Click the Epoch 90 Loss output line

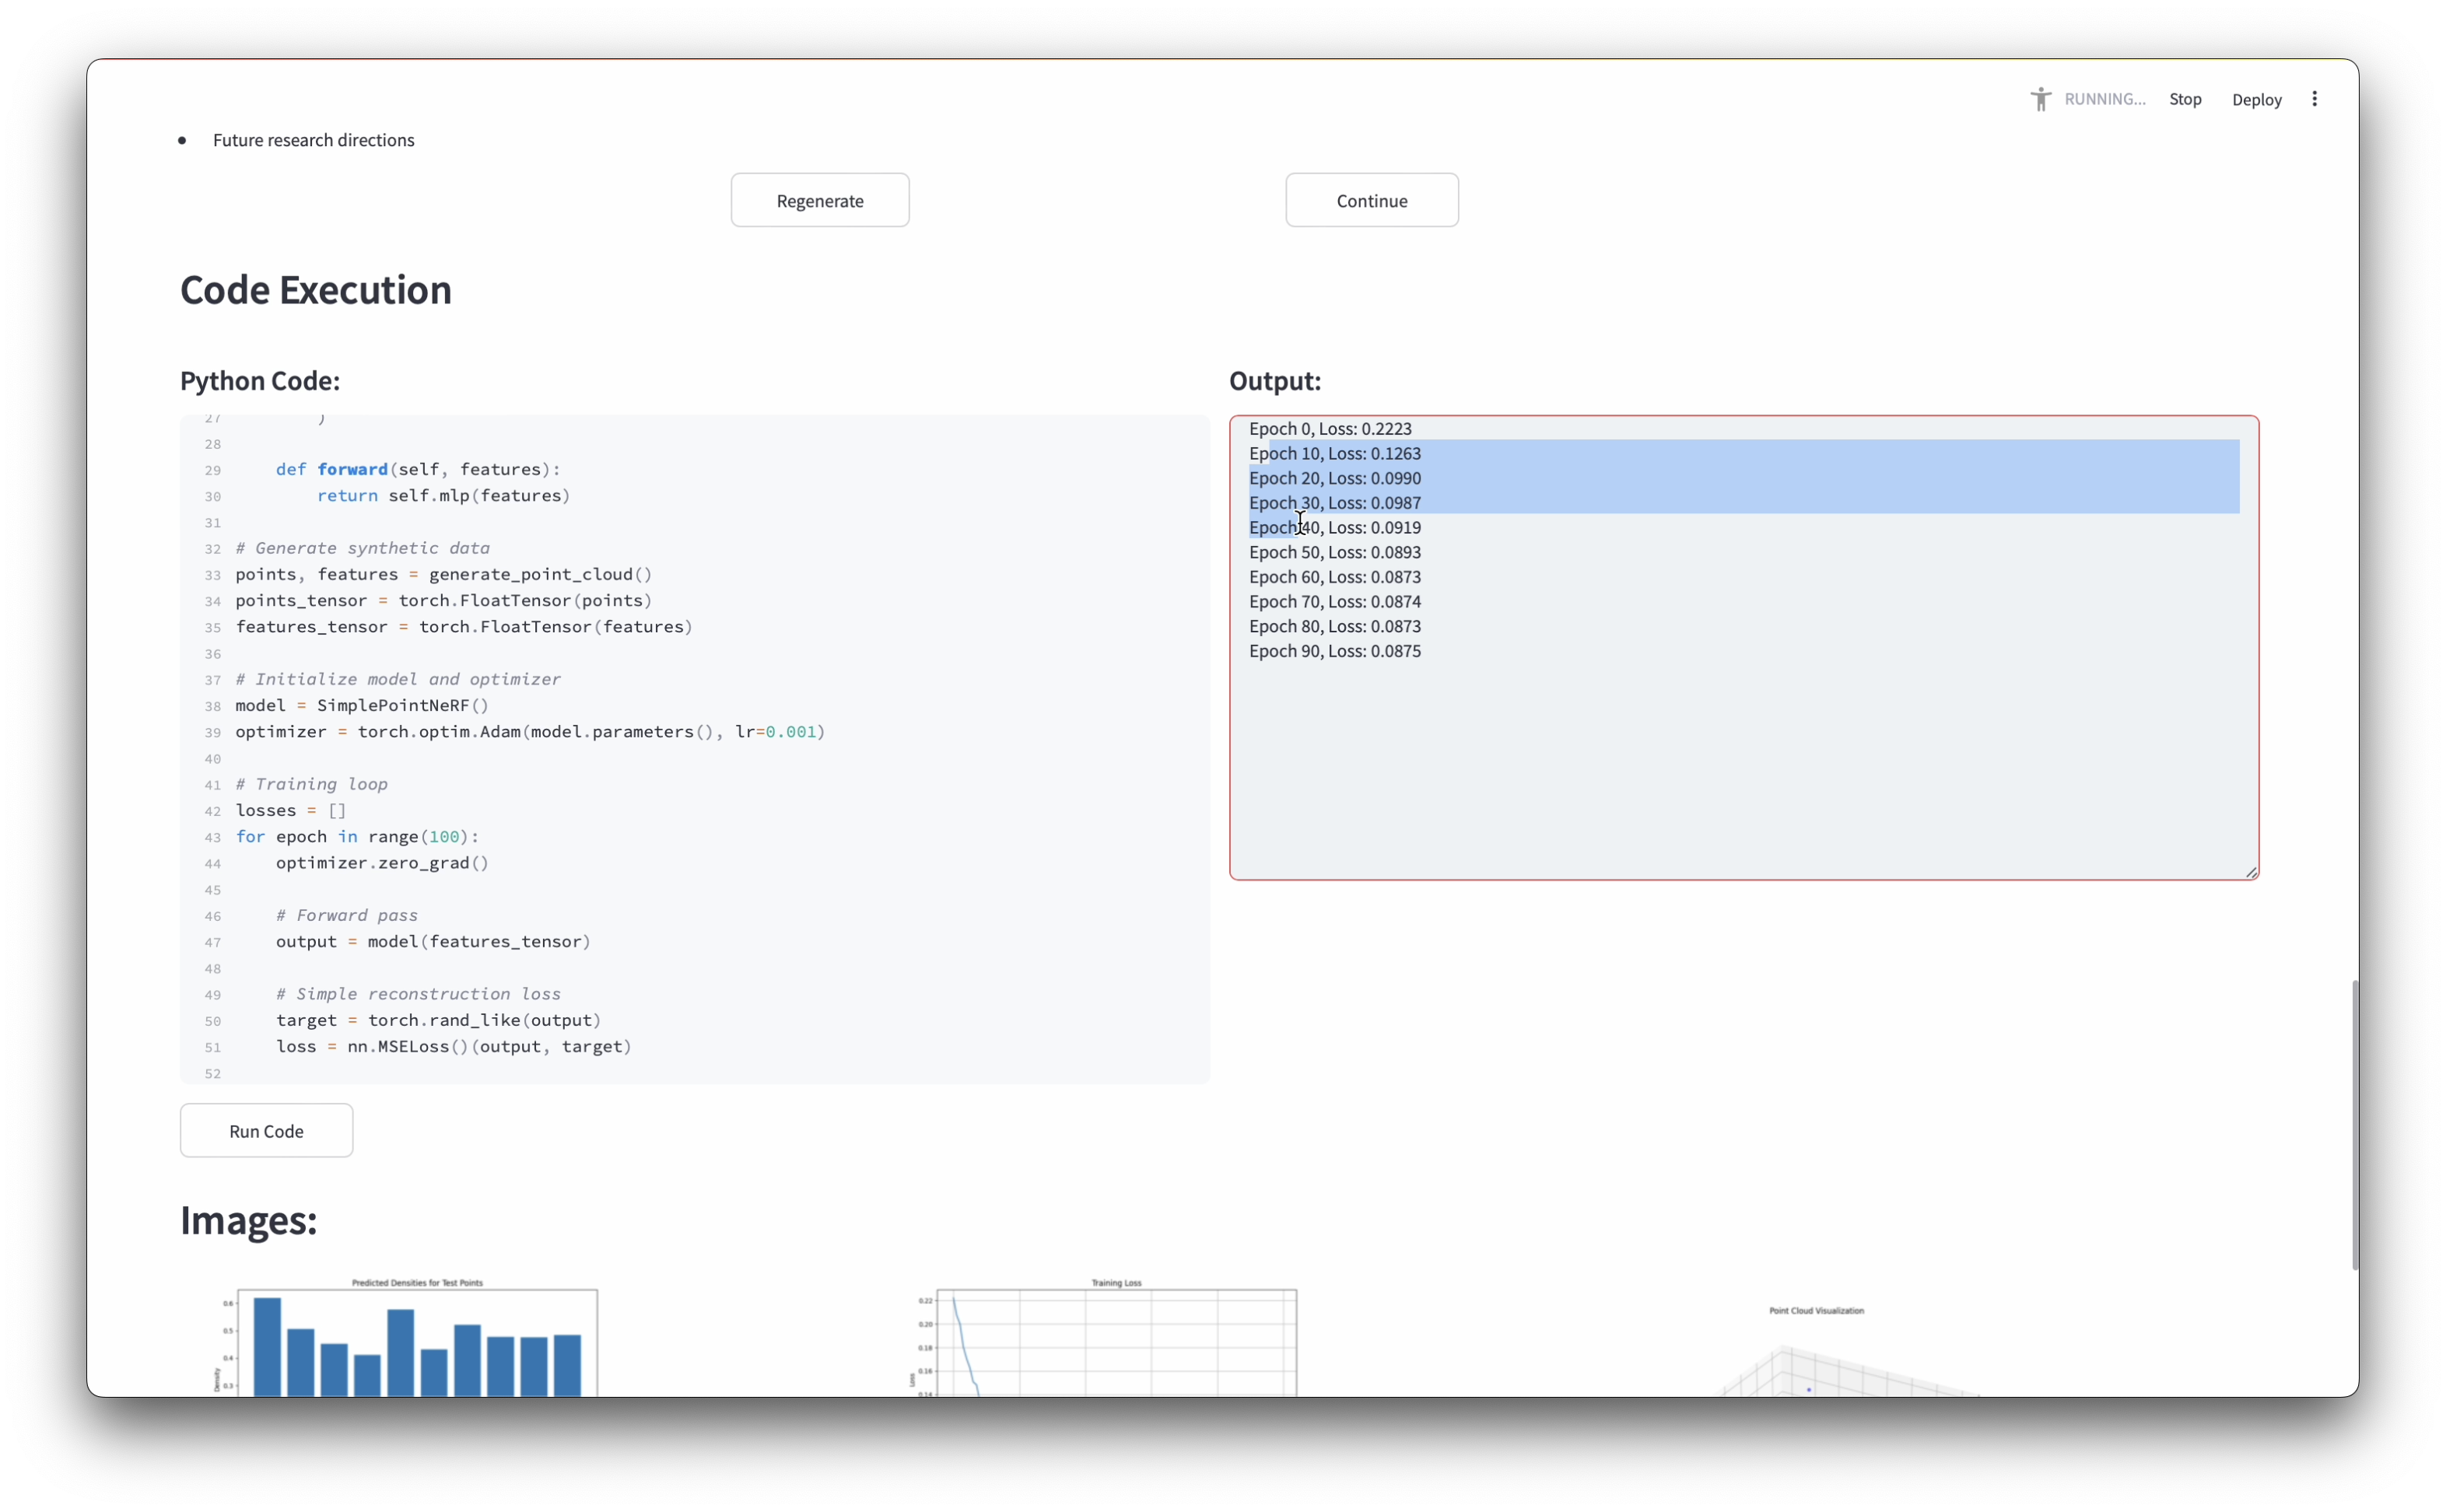1334,651
